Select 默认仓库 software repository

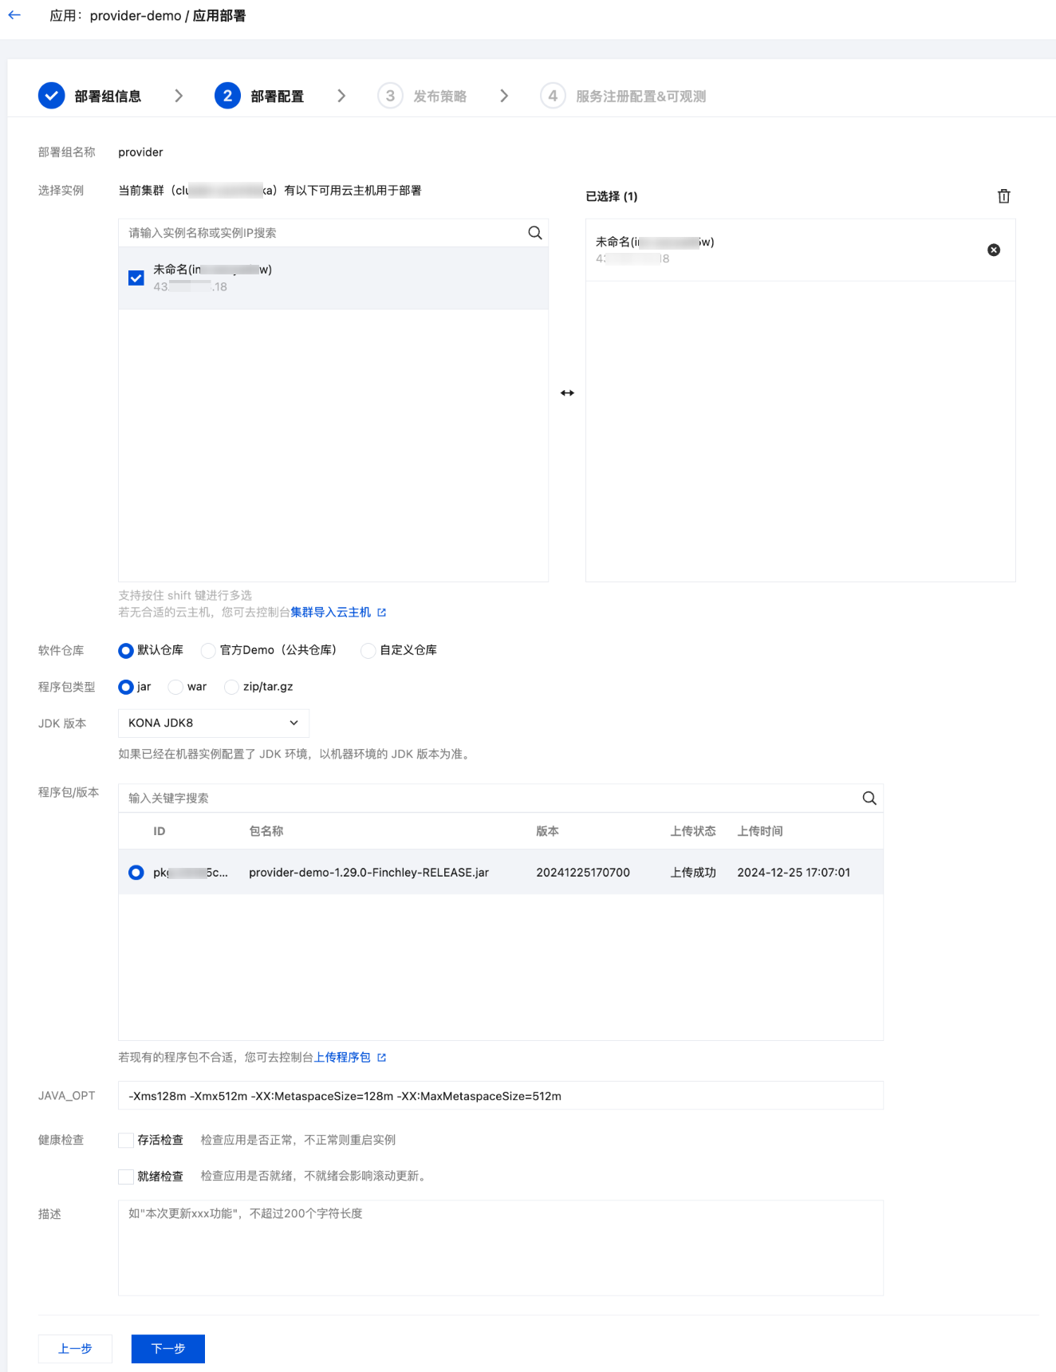[x=125, y=651]
